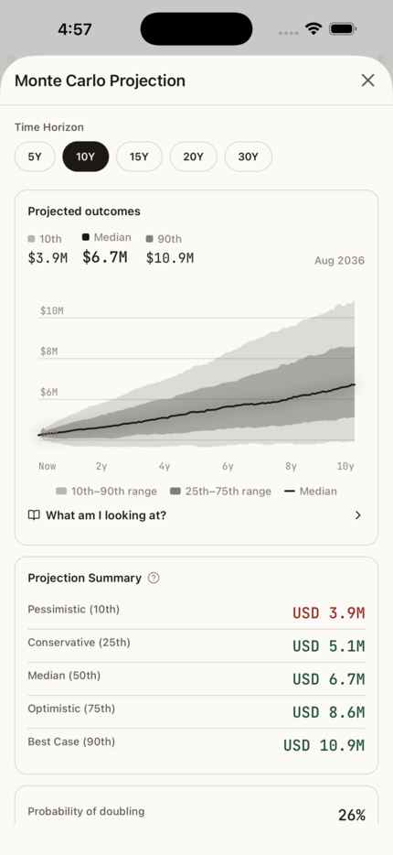Choose the 30Y horizon option
This screenshot has width=393, height=855.
pyautogui.click(x=249, y=157)
